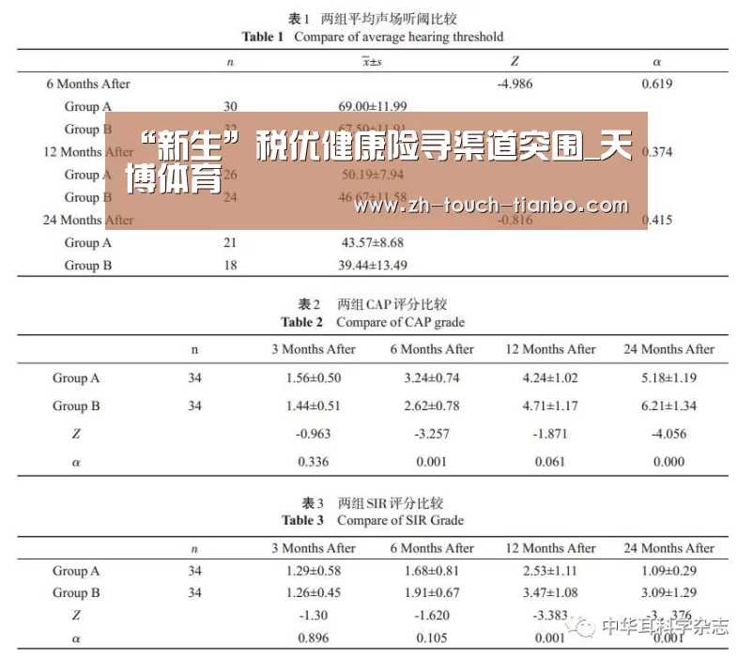Click the '3 Months After' column header in Table 2
Viewport: 753px width, 659px height.
point(314,349)
